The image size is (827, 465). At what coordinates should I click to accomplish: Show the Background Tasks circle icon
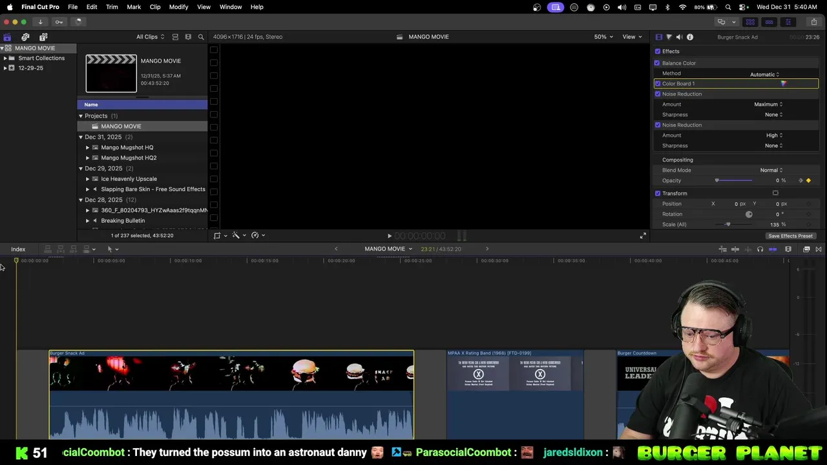[x=78, y=21]
